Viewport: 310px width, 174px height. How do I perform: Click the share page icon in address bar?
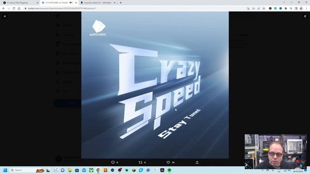tap(259, 9)
